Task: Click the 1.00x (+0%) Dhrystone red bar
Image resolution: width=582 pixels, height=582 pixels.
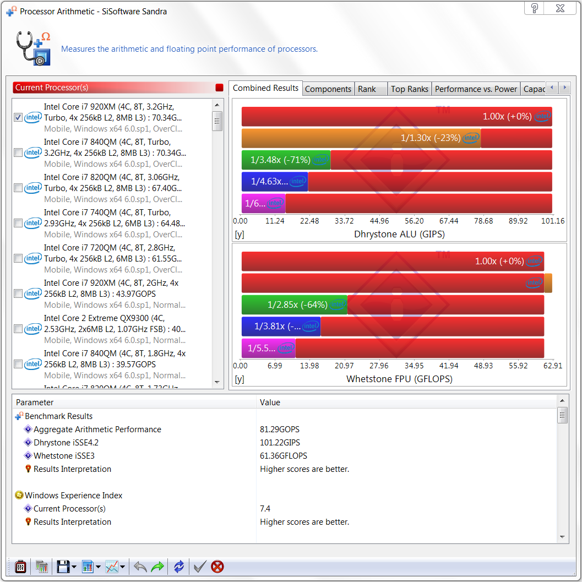Action: coord(396,117)
